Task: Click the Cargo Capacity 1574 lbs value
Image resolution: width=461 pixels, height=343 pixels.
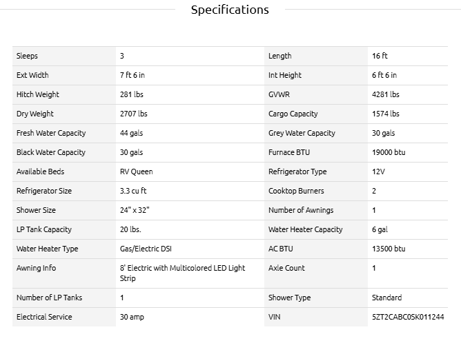Action: click(385, 114)
